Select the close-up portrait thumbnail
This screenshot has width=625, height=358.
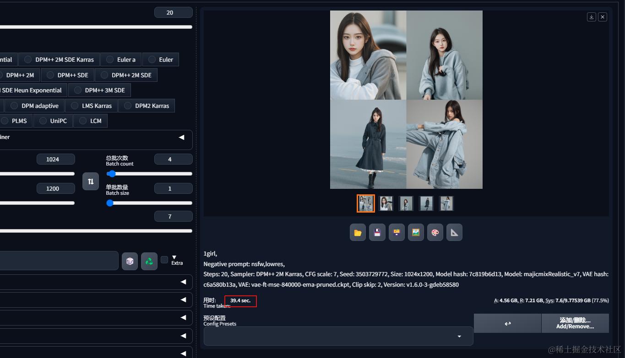[386, 203]
